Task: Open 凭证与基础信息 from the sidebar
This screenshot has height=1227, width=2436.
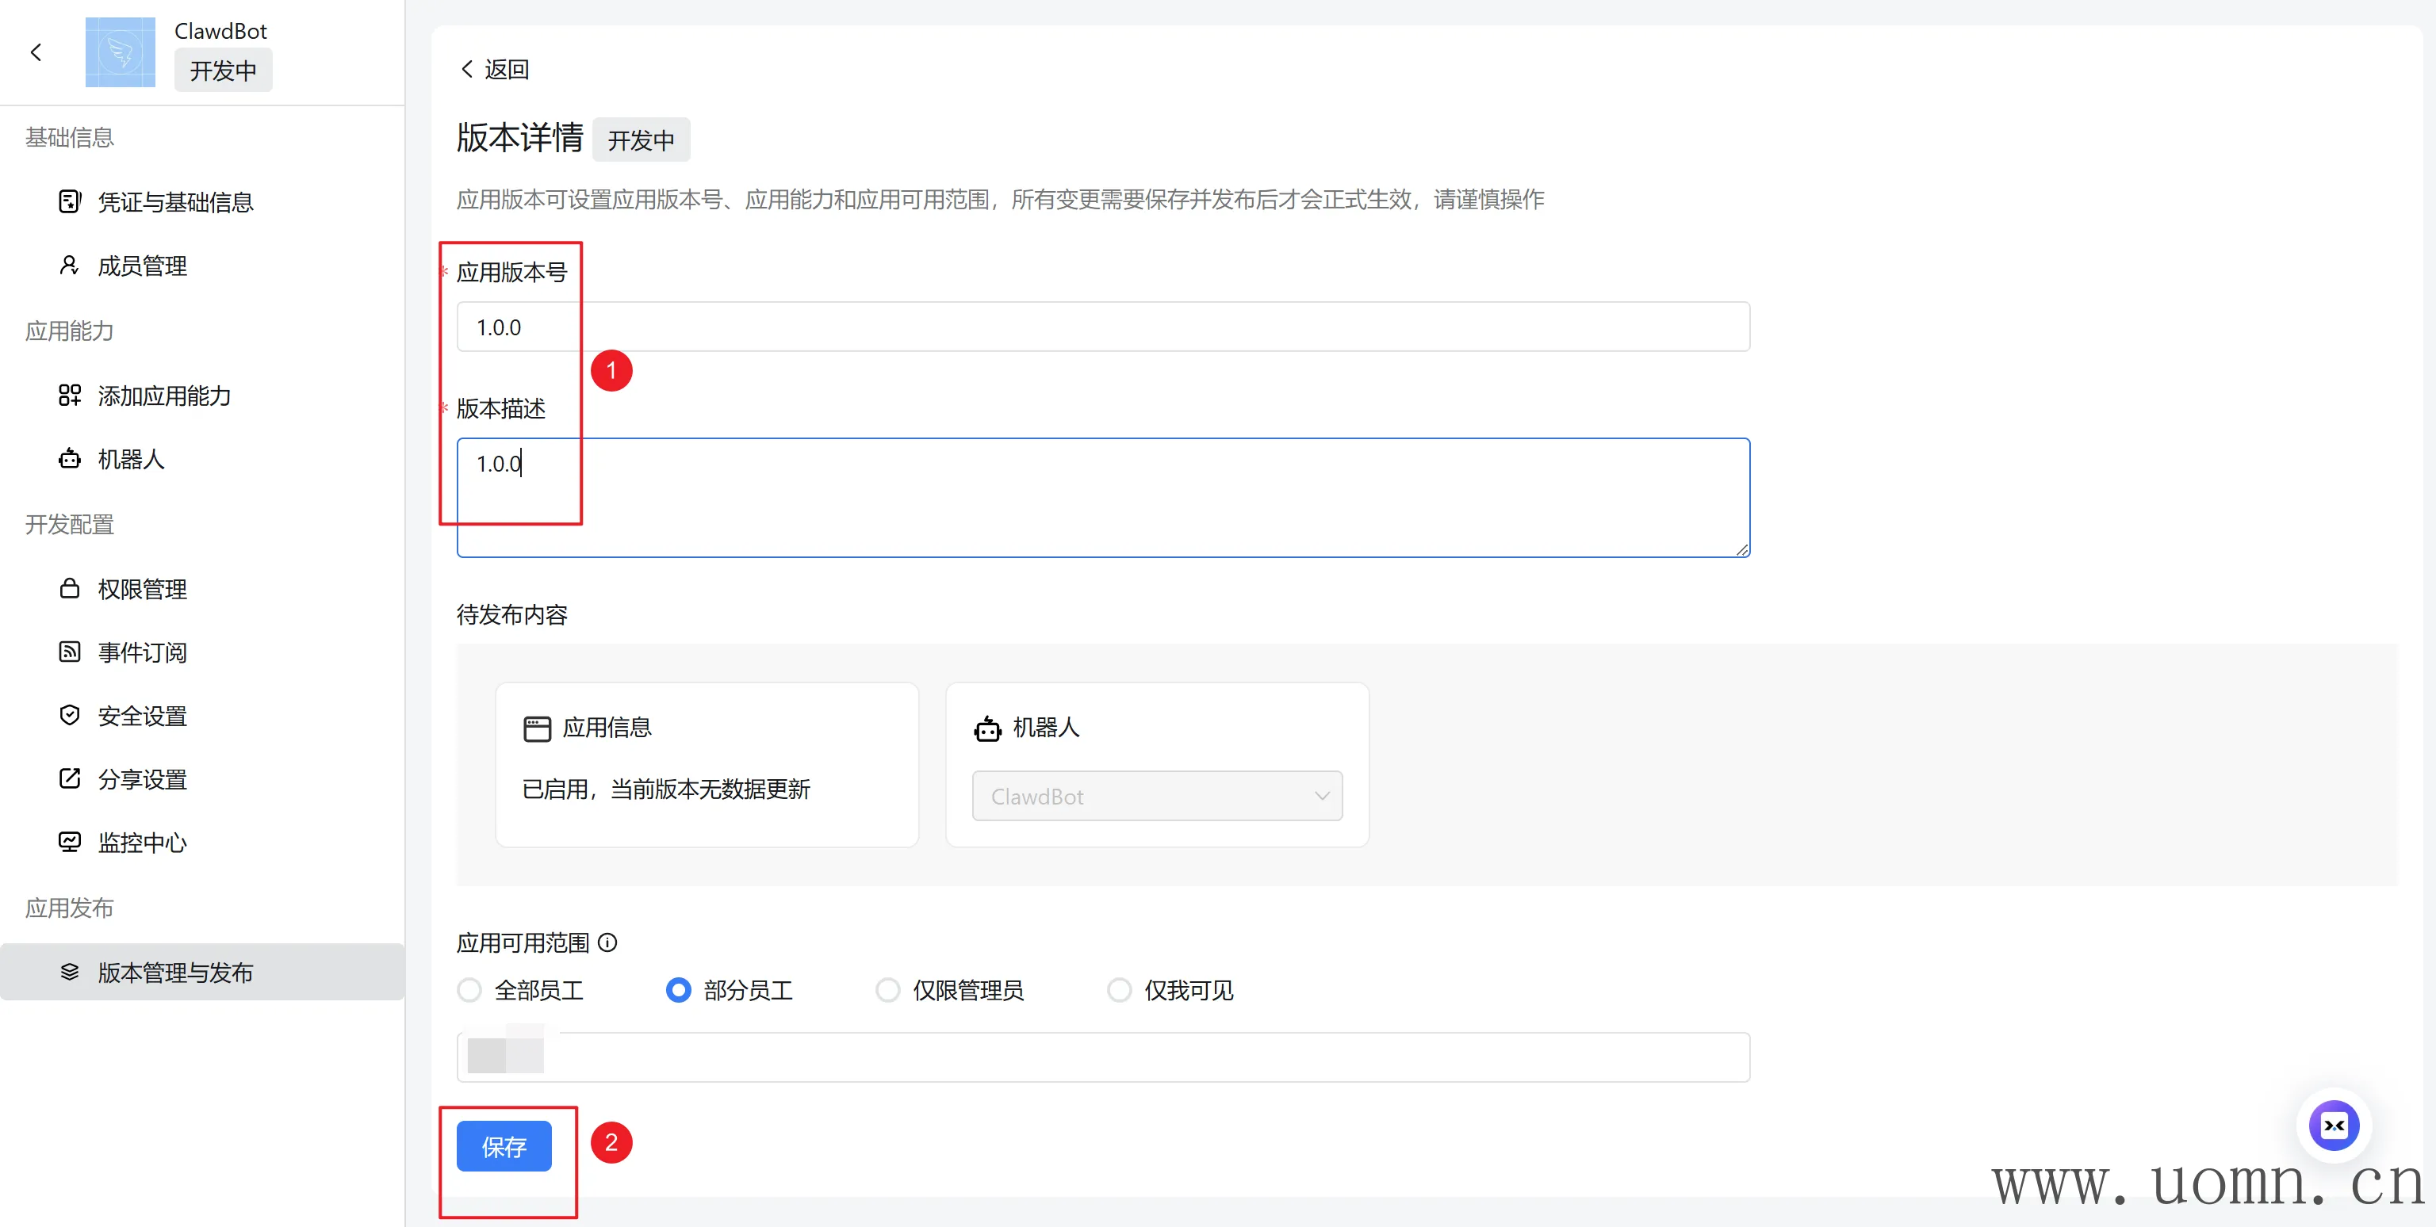Action: pos(175,202)
